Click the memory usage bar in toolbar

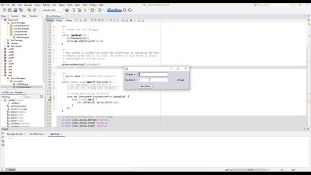point(115,10)
